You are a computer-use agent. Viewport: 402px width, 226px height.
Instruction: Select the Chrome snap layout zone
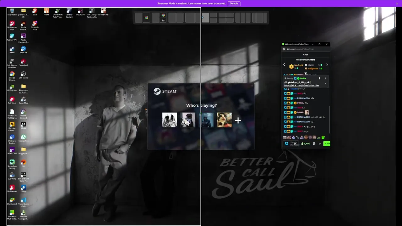146,18
